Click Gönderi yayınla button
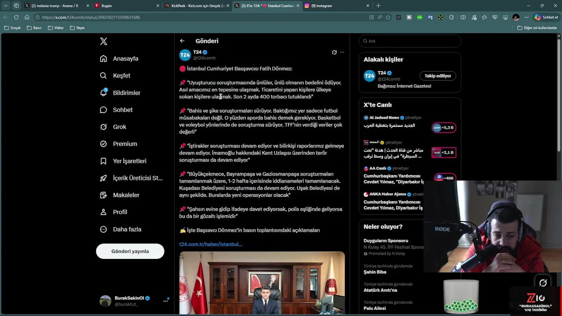562x316 pixels. 130,251
